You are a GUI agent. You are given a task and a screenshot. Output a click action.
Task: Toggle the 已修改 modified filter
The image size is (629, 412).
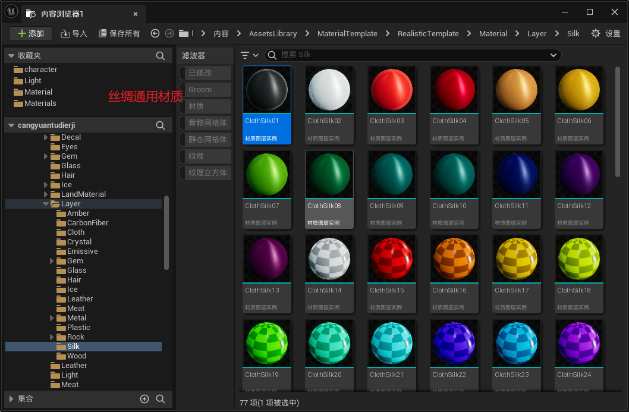pos(205,73)
